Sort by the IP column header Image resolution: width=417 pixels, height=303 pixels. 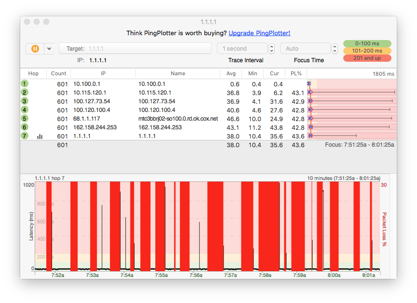click(103, 73)
